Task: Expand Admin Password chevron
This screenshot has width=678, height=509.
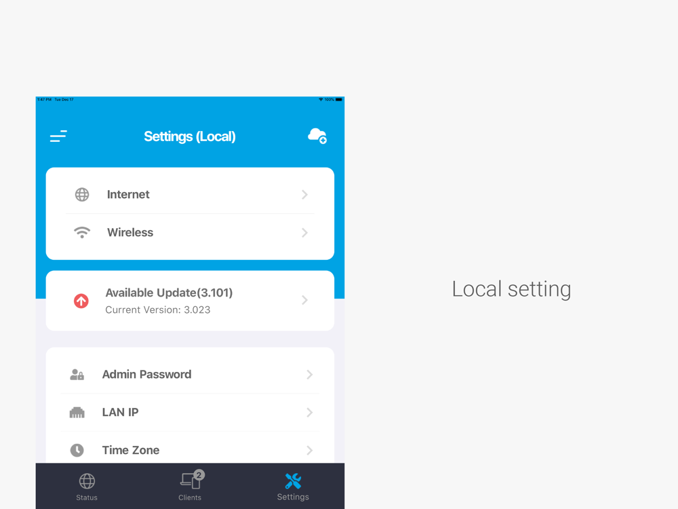Action: tap(310, 375)
